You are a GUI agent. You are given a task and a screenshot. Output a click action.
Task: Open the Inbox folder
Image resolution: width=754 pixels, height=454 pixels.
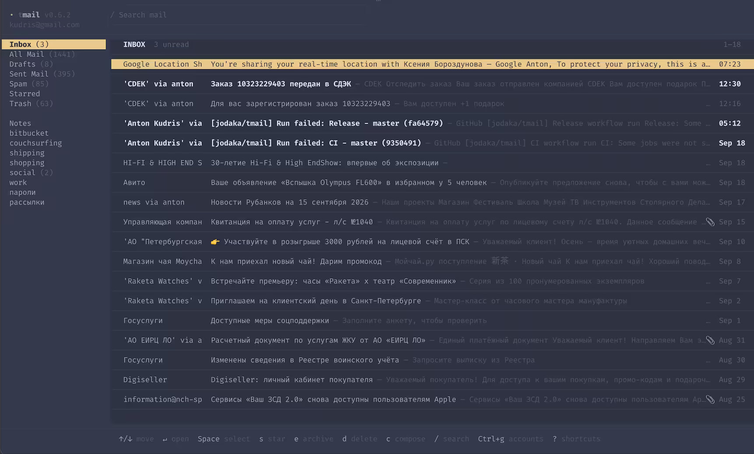coord(54,44)
